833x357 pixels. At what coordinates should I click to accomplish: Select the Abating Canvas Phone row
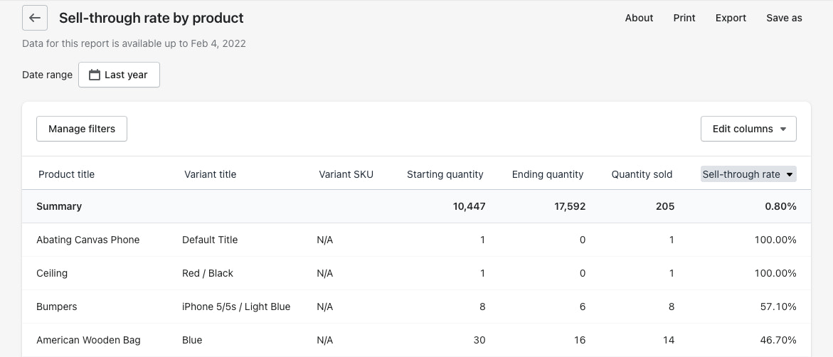[x=88, y=240]
